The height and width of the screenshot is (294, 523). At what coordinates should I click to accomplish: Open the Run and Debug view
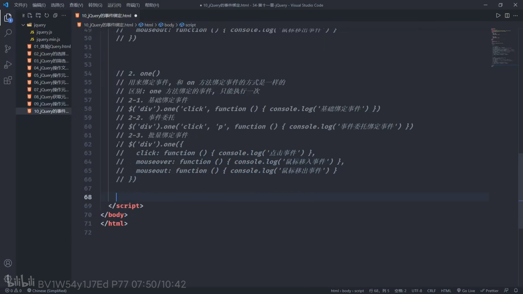(8, 65)
